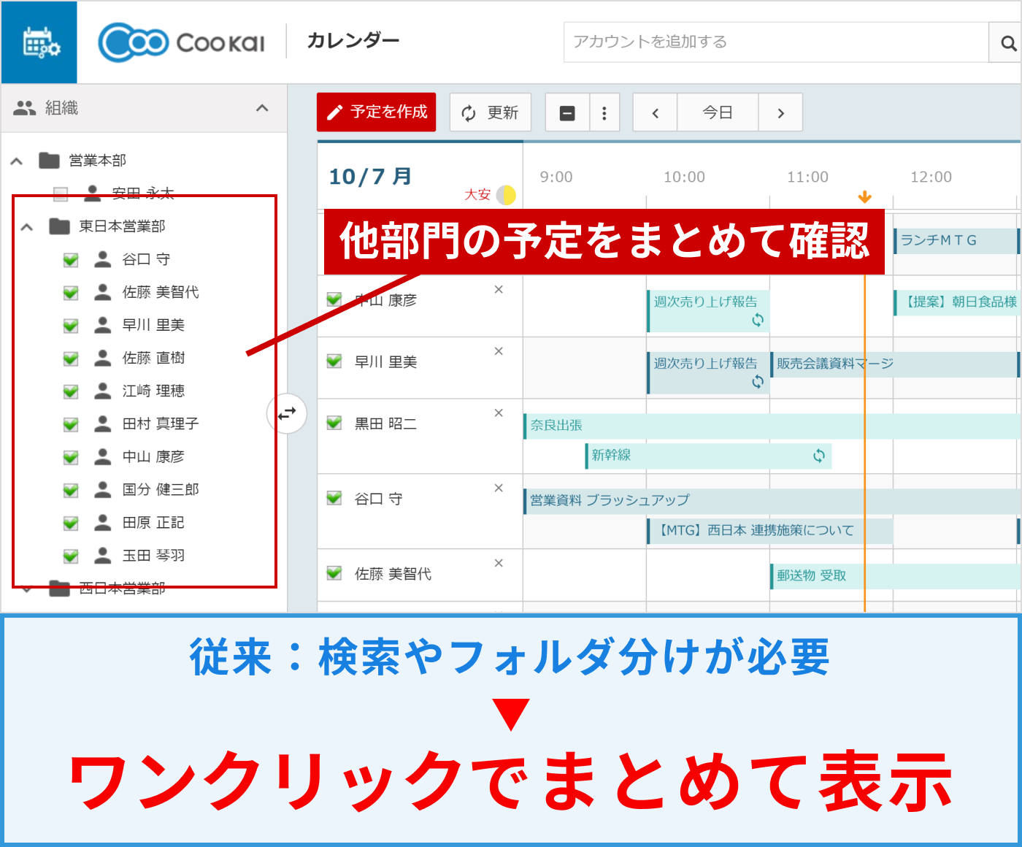Uncheck 佐藤 美智代 in organization tree
This screenshot has height=847, width=1022.
[x=71, y=293]
